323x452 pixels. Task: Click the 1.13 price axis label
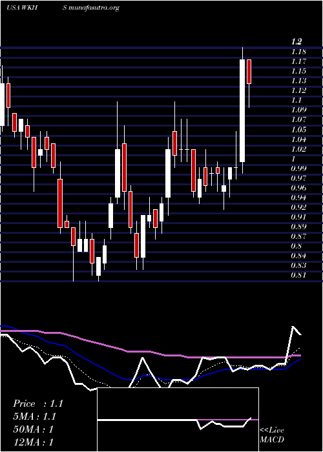298,81
